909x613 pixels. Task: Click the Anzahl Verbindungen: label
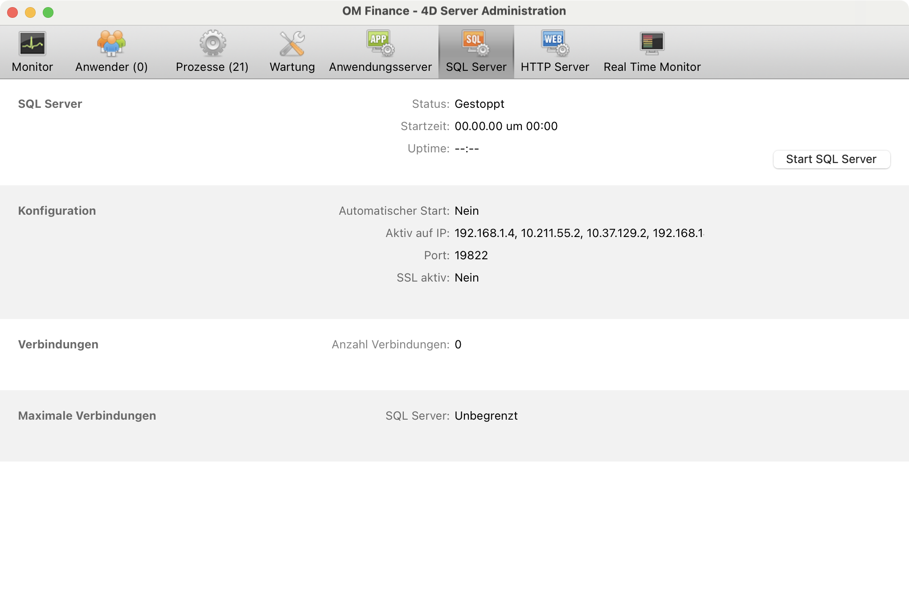click(x=391, y=344)
